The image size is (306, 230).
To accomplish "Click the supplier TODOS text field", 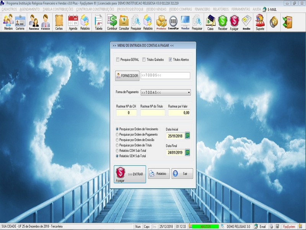I will (165, 76).
